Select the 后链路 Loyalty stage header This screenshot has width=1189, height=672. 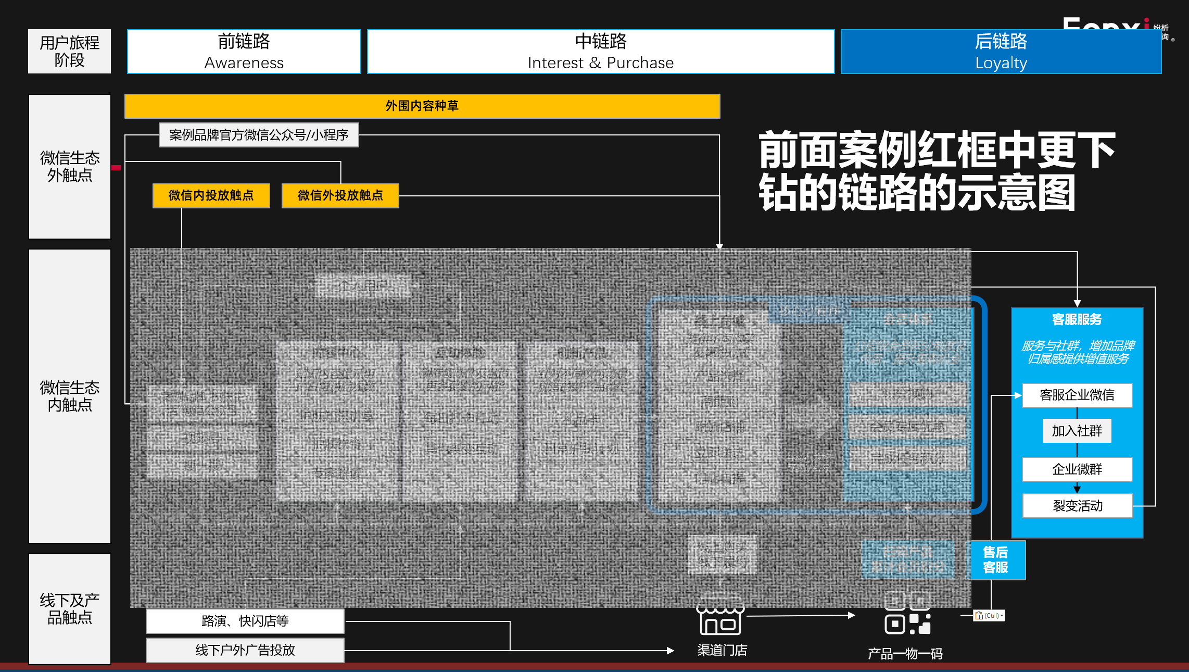tap(1001, 52)
